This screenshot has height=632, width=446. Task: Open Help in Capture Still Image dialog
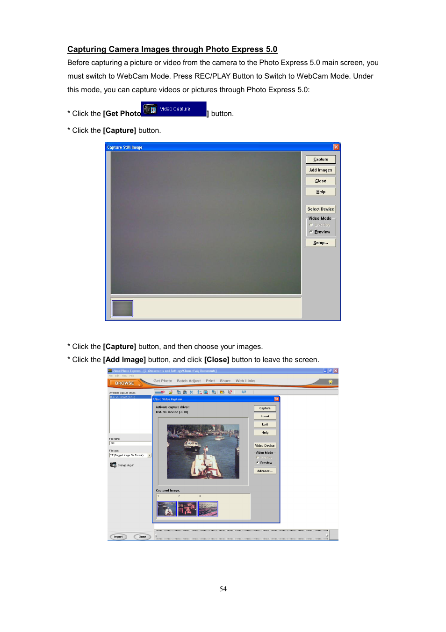[321, 192]
